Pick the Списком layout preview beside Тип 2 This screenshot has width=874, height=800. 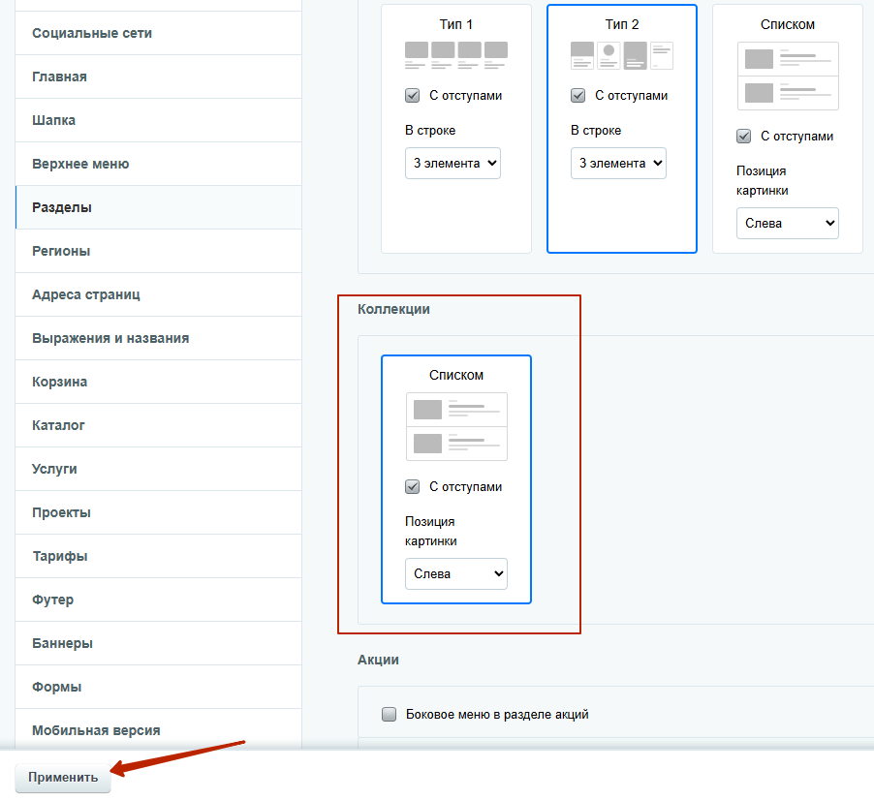point(788,76)
